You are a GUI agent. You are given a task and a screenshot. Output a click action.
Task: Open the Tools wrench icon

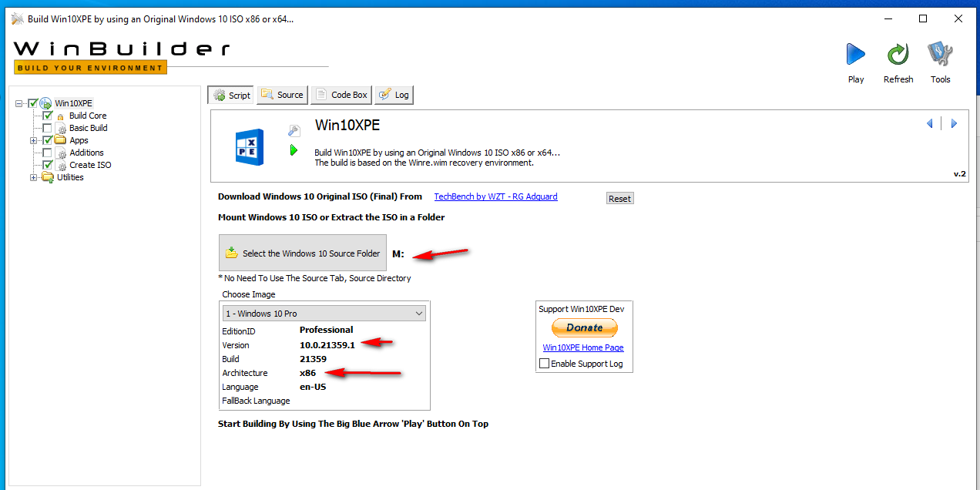[940, 55]
